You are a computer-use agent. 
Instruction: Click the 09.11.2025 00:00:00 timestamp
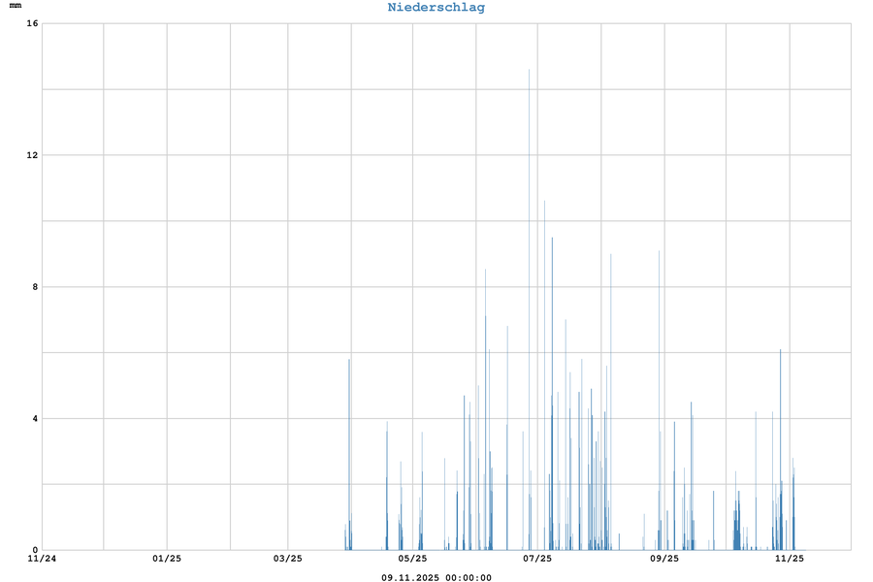coord(436,578)
